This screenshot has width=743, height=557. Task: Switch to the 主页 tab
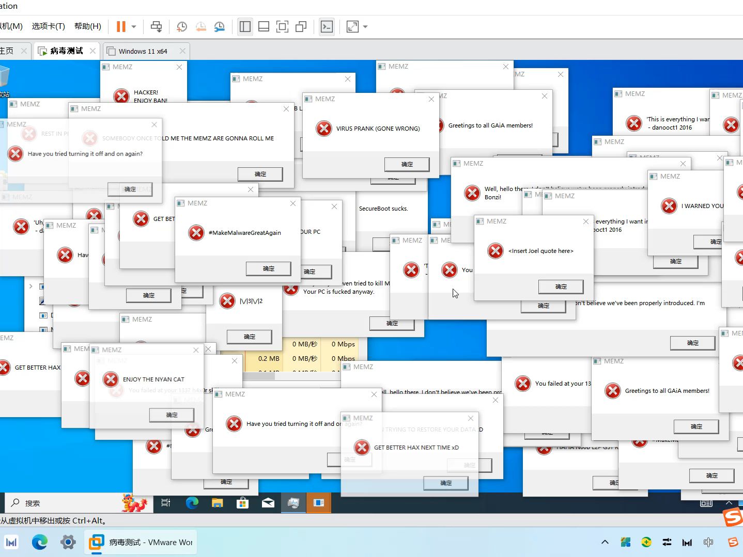tap(7, 51)
